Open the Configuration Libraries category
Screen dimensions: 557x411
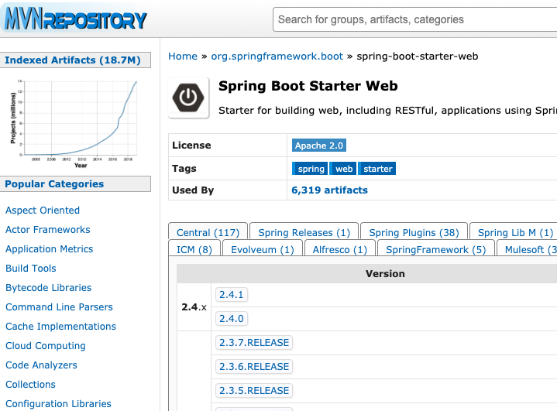click(x=58, y=403)
